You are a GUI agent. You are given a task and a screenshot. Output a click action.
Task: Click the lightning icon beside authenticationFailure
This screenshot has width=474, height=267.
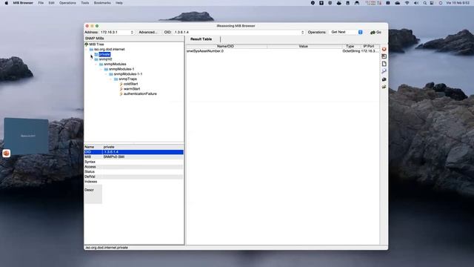pyautogui.click(x=121, y=94)
